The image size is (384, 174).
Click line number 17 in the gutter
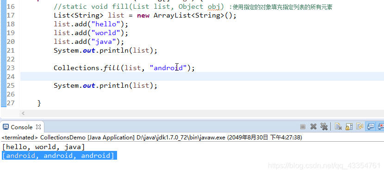tap(11, 15)
